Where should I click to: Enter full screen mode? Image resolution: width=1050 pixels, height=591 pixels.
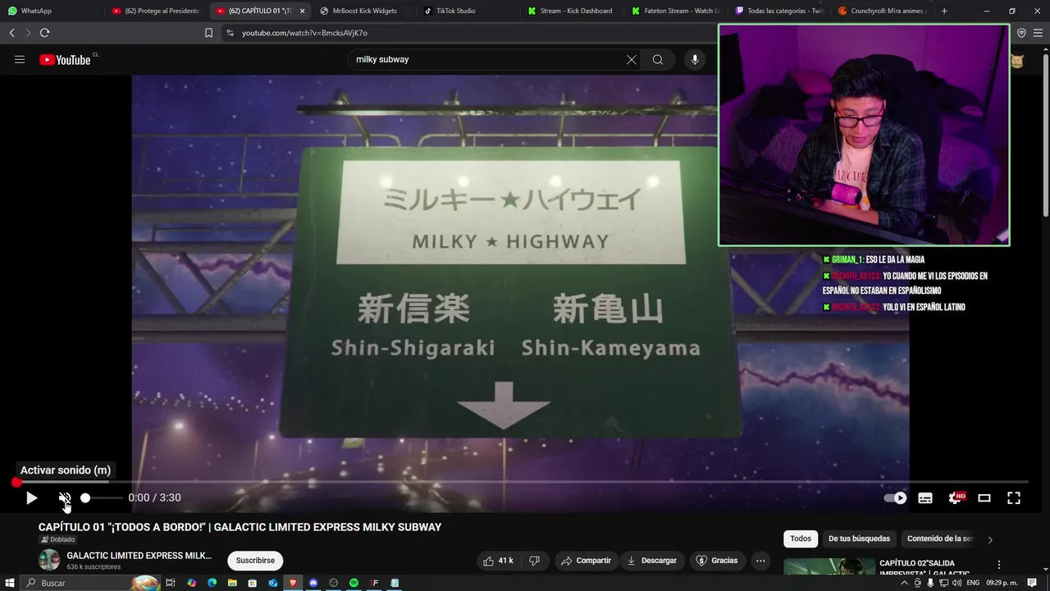(x=1014, y=497)
